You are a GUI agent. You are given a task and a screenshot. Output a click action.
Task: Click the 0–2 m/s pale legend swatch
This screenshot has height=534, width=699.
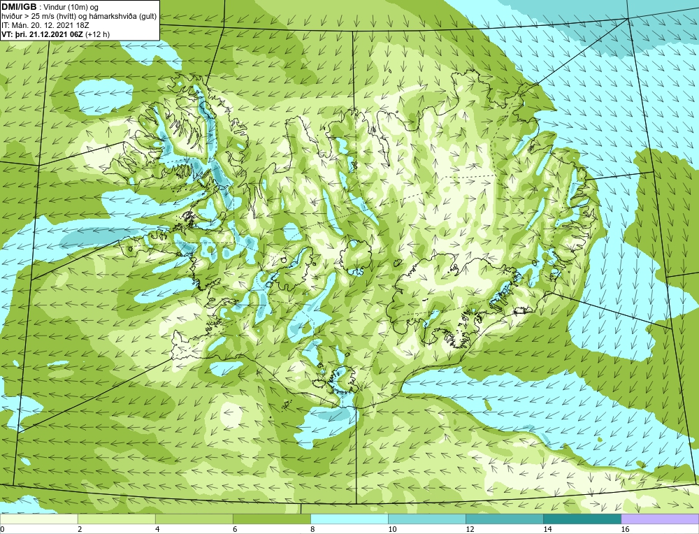click(38, 519)
